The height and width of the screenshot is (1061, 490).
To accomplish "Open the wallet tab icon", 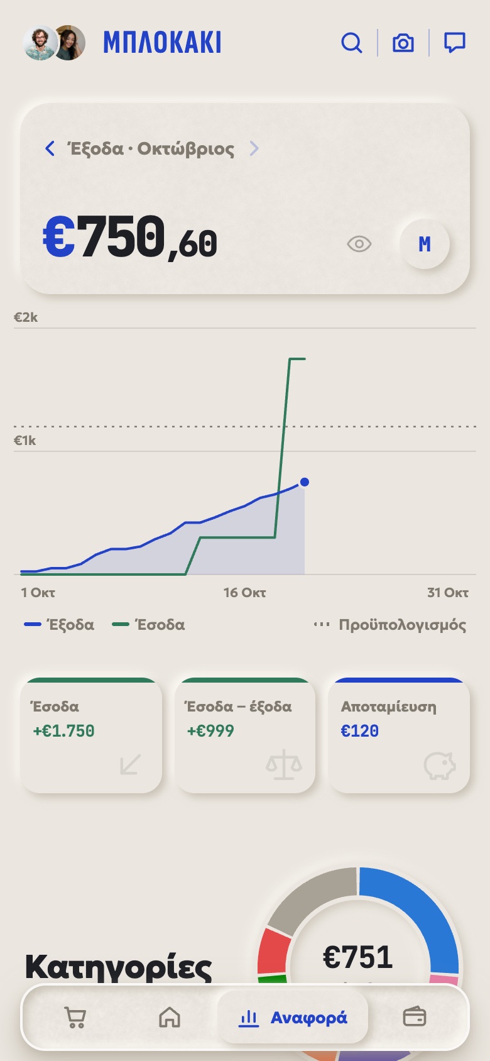I will [415, 1017].
